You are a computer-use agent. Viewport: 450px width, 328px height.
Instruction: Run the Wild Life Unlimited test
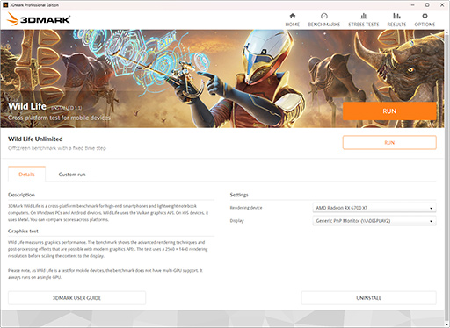[x=389, y=143]
